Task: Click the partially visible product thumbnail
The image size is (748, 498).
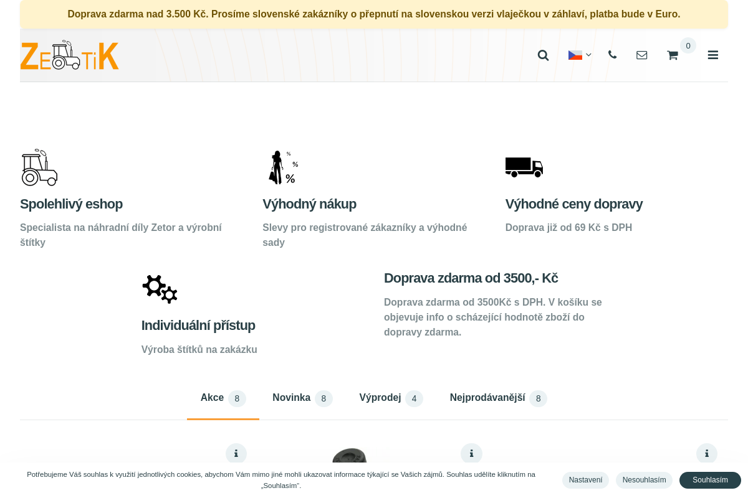Action: point(349,456)
